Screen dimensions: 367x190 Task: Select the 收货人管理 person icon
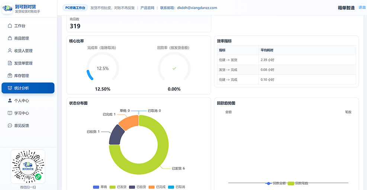(10, 50)
